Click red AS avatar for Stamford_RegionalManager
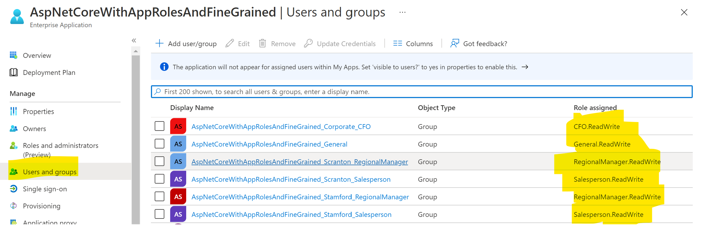 coord(178,197)
